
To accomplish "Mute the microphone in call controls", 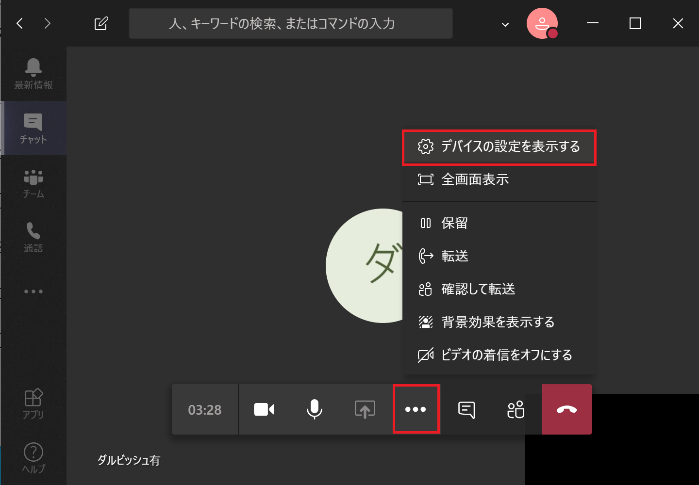I will 315,409.
